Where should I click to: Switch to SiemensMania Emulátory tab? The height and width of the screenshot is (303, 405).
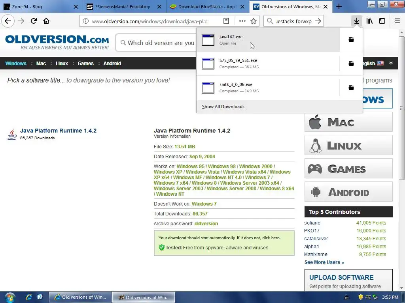pyautogui.click(x=125, y=7)
